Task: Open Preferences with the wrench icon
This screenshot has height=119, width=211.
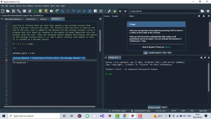Action: pos(109,11)
